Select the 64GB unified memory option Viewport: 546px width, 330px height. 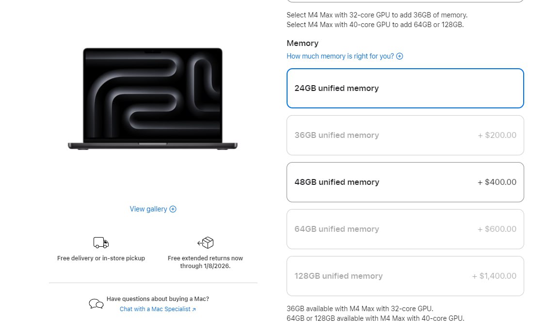[x=405, y=229]
